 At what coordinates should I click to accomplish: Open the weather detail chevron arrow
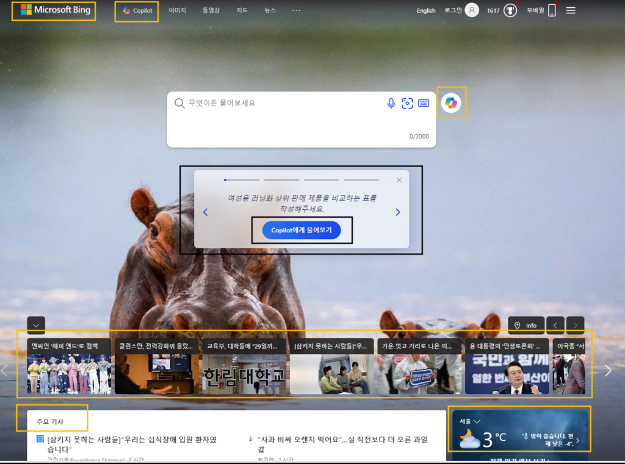pyautogui.click(x=577, y=440)
